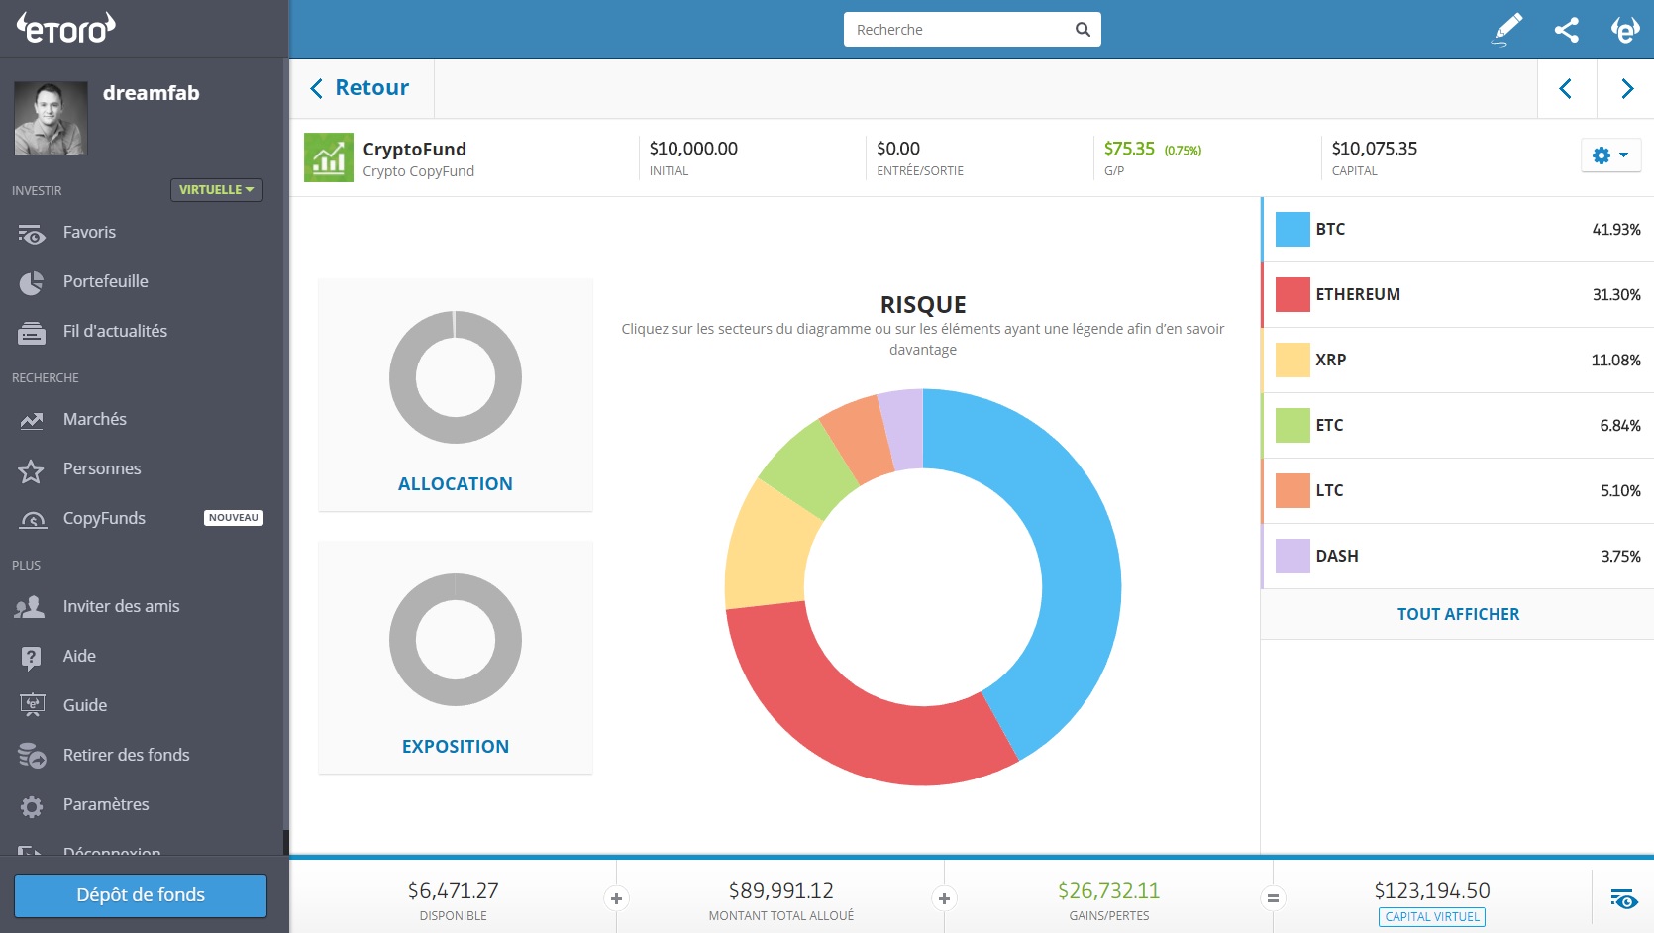This screenshot has width=1654, height=933.
Task: Switch to the EXPOSITION donut view
Action: pyautogui.click(x=455, y=658)
